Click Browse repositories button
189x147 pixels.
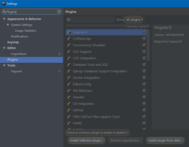[125, 140]
